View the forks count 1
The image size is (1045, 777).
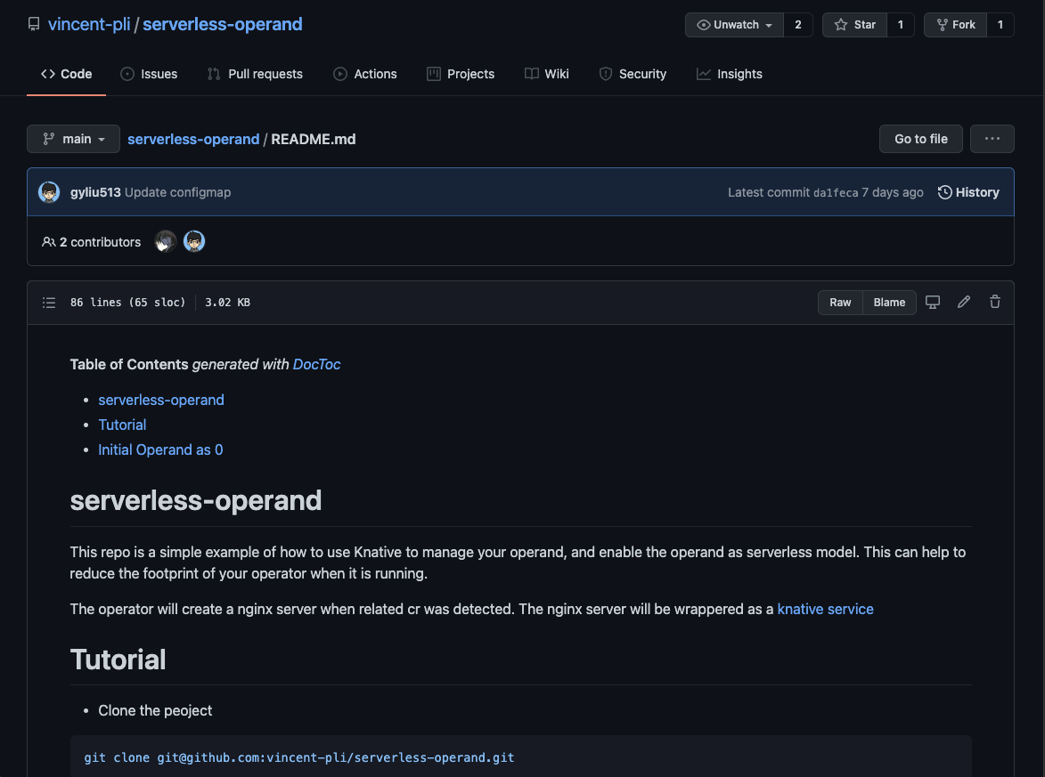click(1000, 25)
